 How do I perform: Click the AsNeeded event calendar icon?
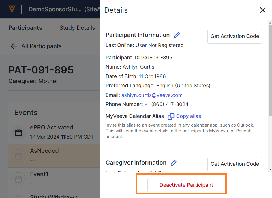click(x=18, y=156)
